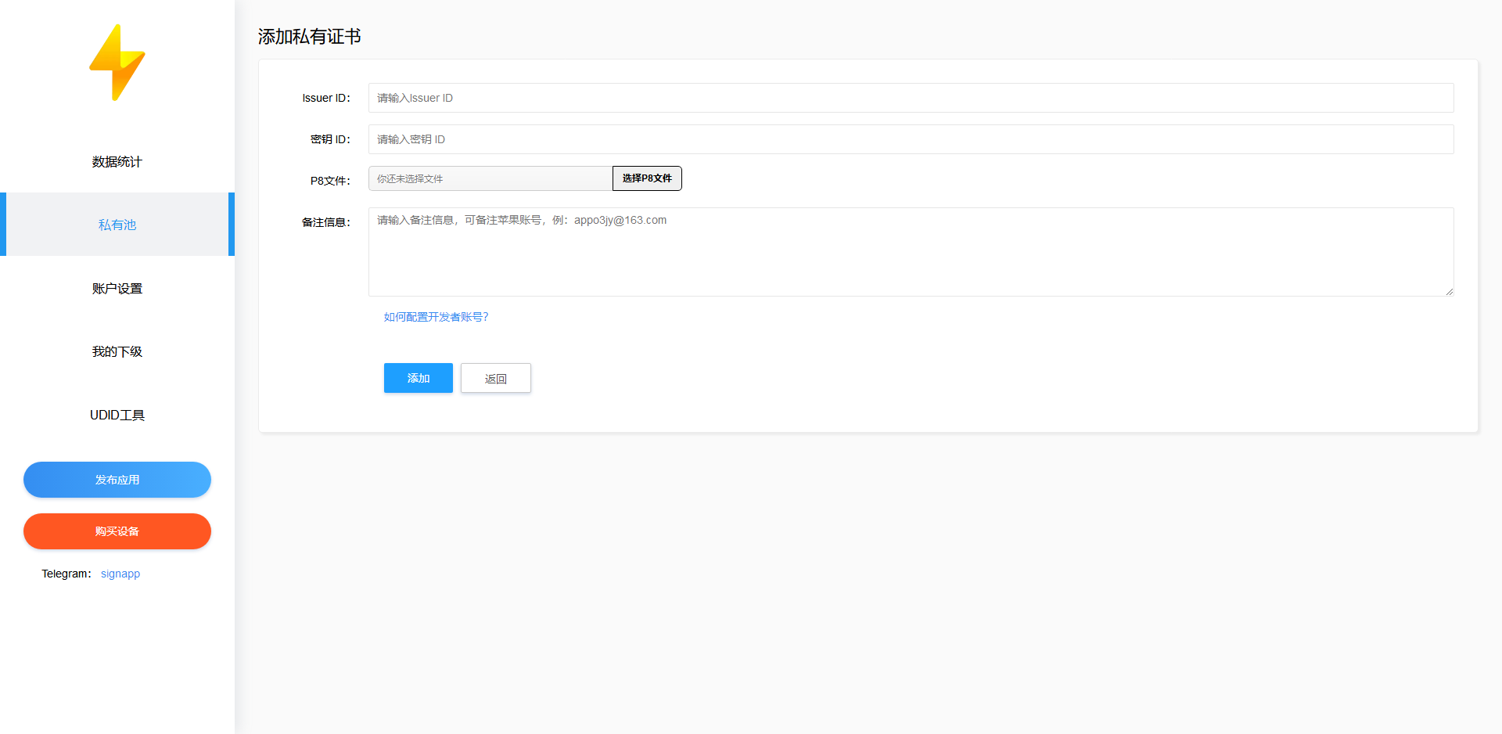Click the 返回 button

pyautogui.click(x=496, y=378)
